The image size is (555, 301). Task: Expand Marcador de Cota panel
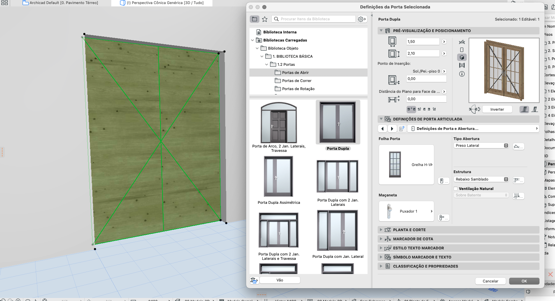coord(381,239)
